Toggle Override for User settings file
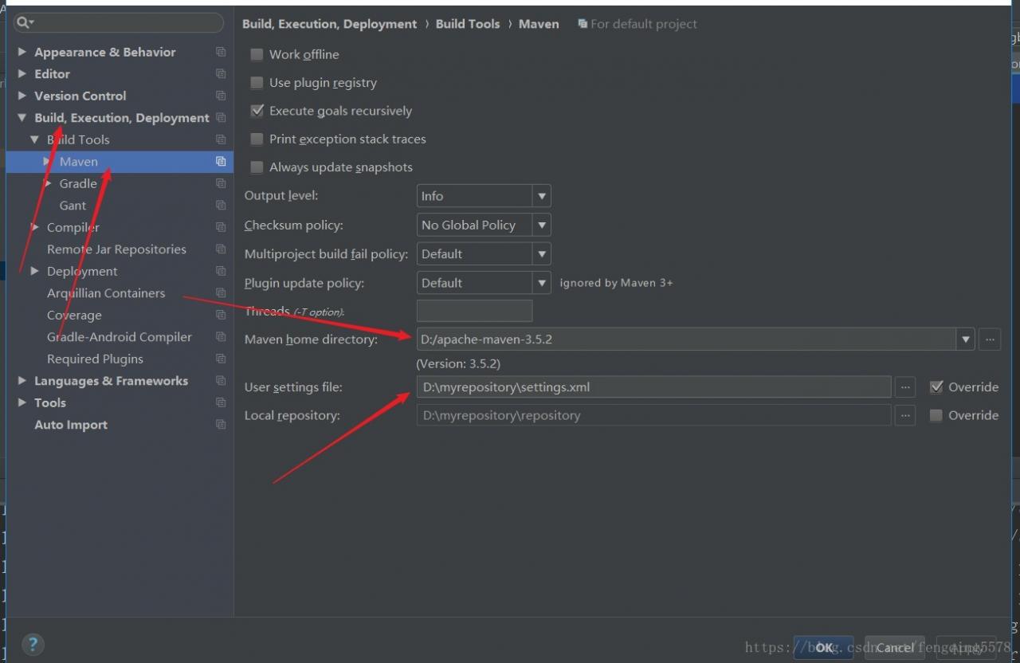Viewport: 1020px width, 663px height. [x=936, y=387]
